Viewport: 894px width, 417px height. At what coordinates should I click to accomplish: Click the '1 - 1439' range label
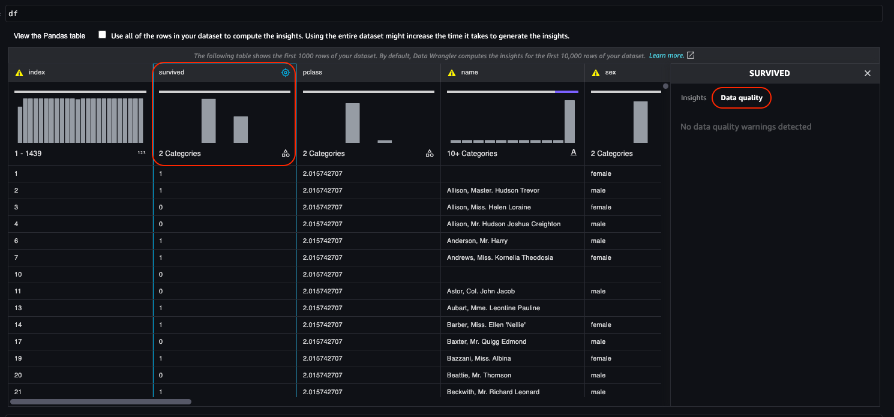[x=28, y=154]
